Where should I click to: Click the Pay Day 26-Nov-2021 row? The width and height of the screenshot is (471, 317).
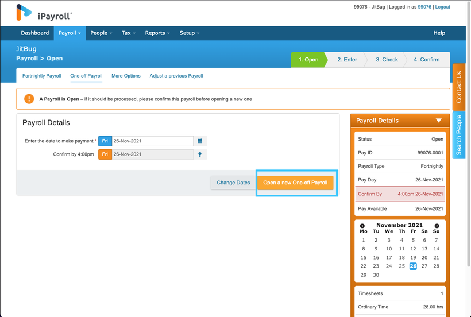tap(400, 180)
